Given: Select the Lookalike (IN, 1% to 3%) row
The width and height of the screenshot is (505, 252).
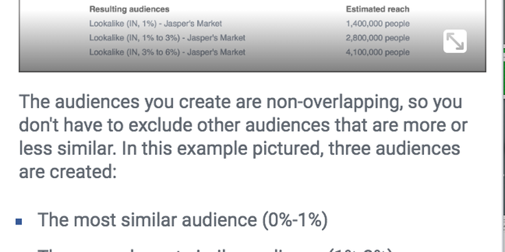Looking at the screenshot, I should coord(249,38).
